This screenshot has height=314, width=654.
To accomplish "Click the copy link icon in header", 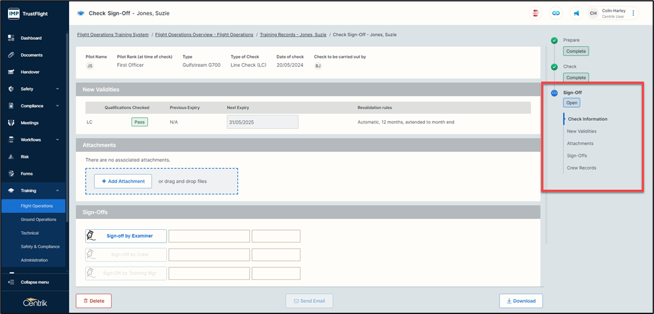I will tap(555, 13).
